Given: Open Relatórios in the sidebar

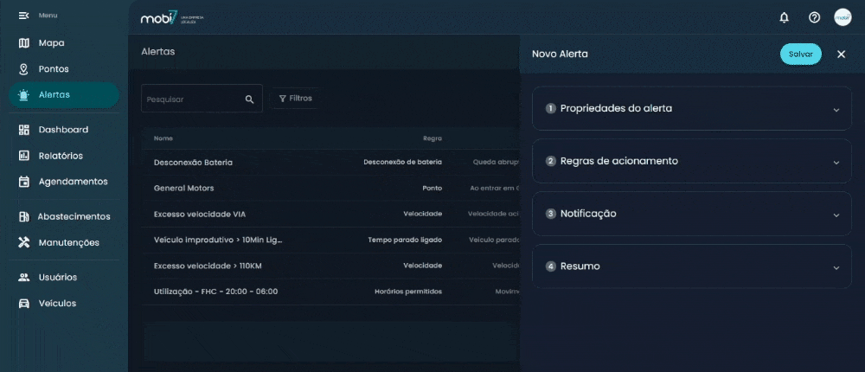Looking at the screenshot, I should pyautogui.click(x=60, y=156).
